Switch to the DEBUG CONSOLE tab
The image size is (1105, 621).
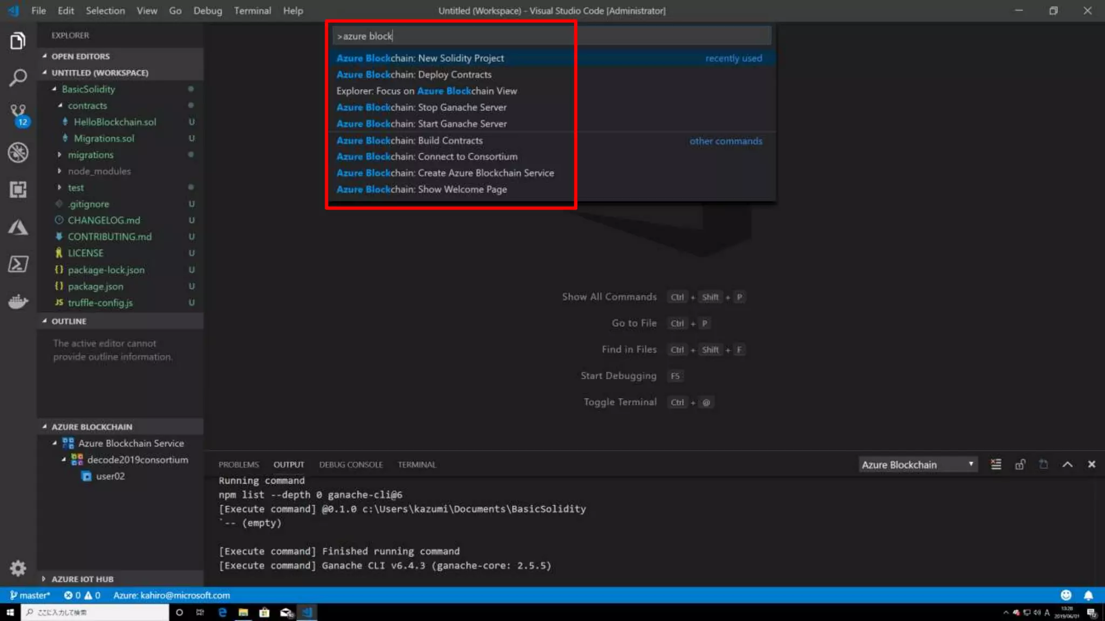pyautogui.click(x=351, y=464)
